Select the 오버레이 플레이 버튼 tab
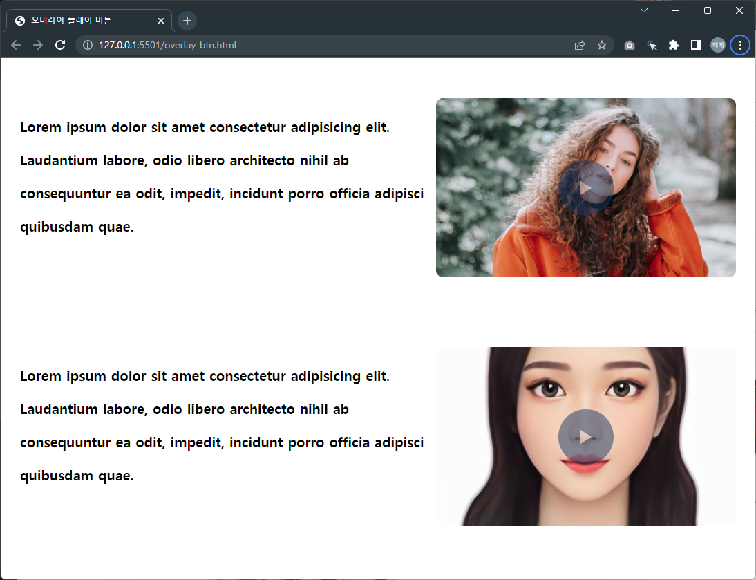 [83, 20]
